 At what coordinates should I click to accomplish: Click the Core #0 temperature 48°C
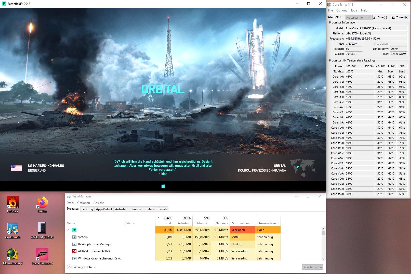(360, 77)
